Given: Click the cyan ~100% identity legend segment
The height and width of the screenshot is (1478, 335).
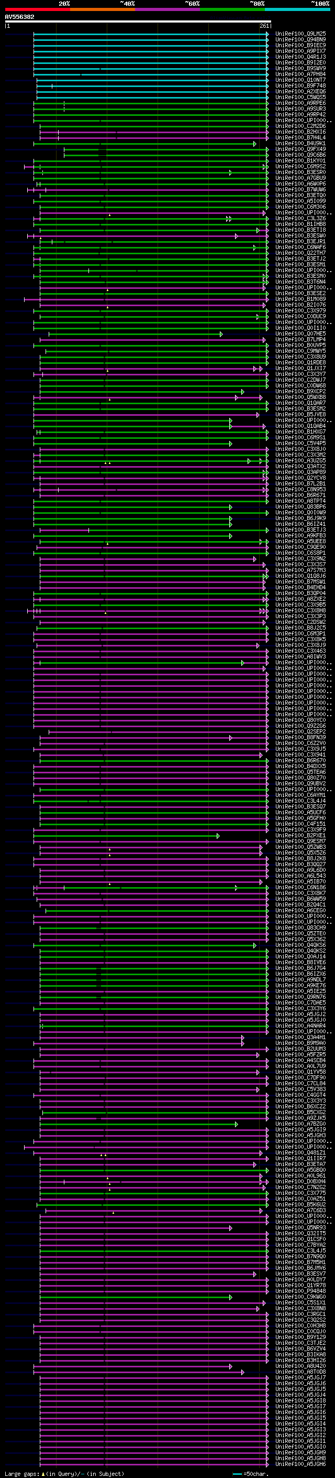Looking at the screenshot, I should coord(297,9).
